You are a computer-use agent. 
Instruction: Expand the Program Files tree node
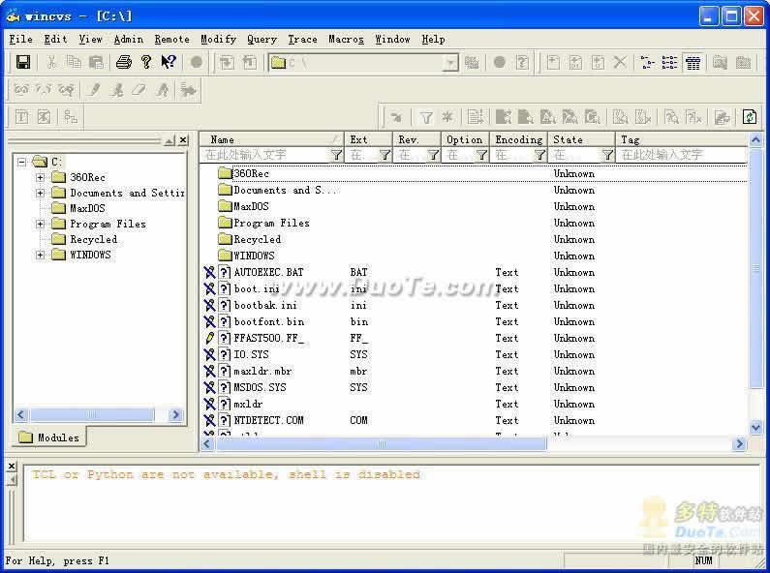click(x=41, y=224)
